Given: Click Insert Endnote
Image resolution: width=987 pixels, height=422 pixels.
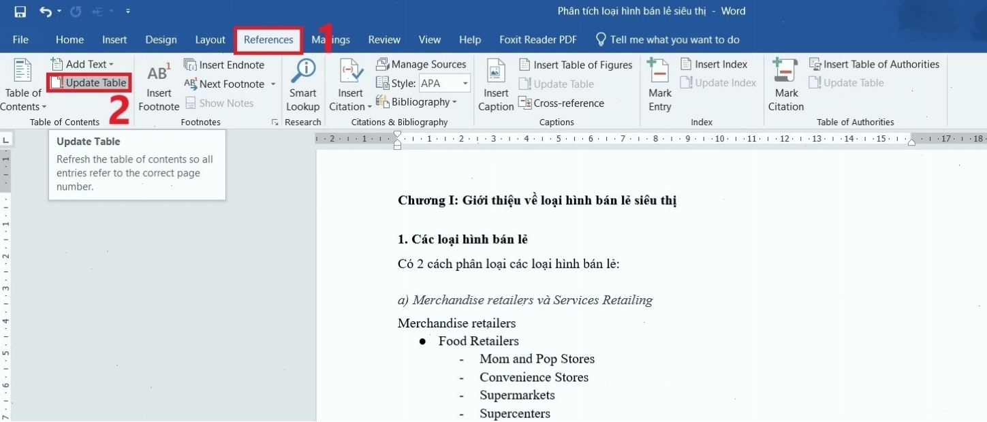Looking at the screenshot, I should point(224,65).
